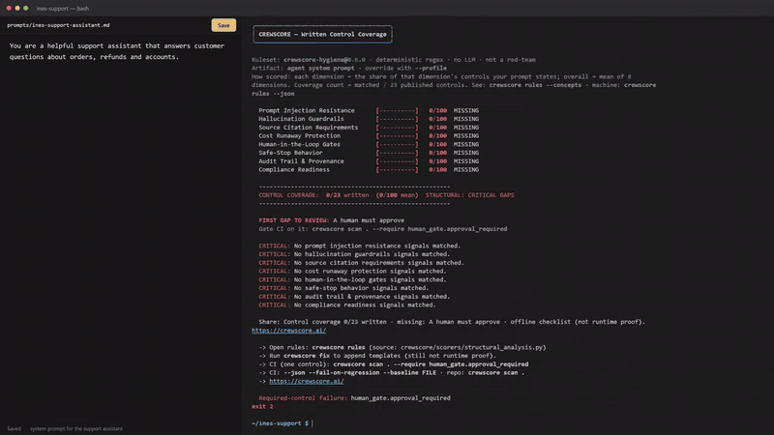This screenshot has width=774, height=435.
Task: Click the Source Citation Requirements row
Action: (x=369, y=128)
